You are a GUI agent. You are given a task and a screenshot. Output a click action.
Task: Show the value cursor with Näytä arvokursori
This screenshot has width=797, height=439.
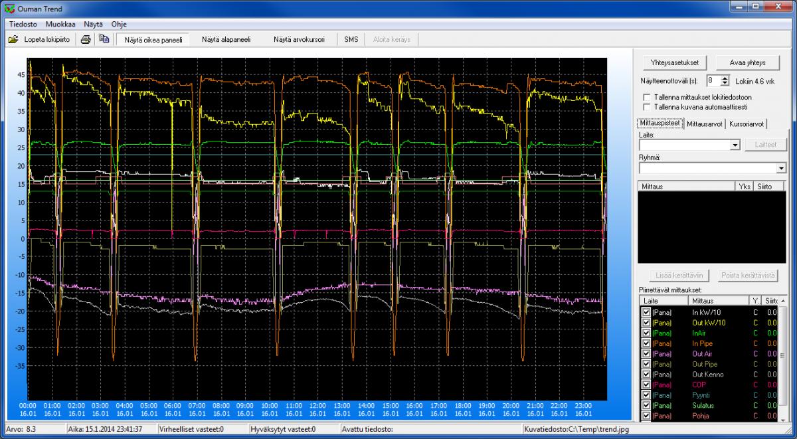(x=299, y=39)
